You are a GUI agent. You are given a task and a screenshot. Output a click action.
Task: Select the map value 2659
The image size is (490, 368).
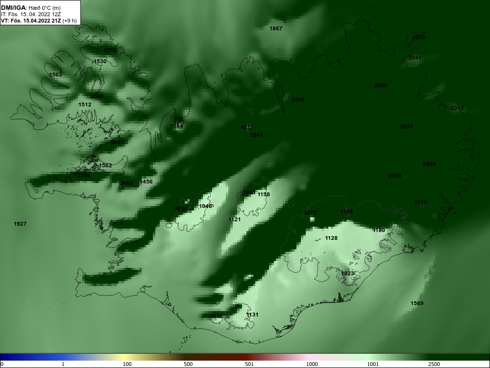(x=110, y=50)
